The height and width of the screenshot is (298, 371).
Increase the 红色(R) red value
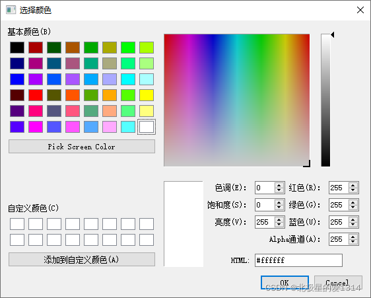pyautogui.click(x=353, y=185)
